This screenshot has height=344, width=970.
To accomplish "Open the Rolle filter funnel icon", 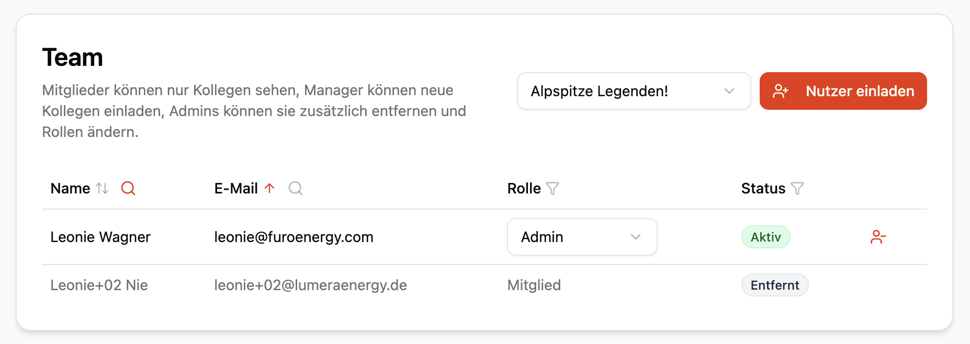I will click(552, 188).
